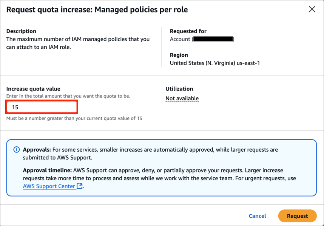Click the external link icon beside AWS Support Center

tap(79, 186)
